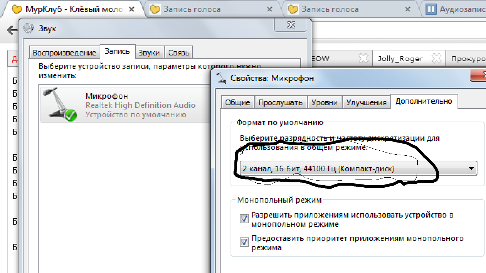Close the first Запись голоса browser tab
The width and height of the screenshot is (486, 273).
270,9
